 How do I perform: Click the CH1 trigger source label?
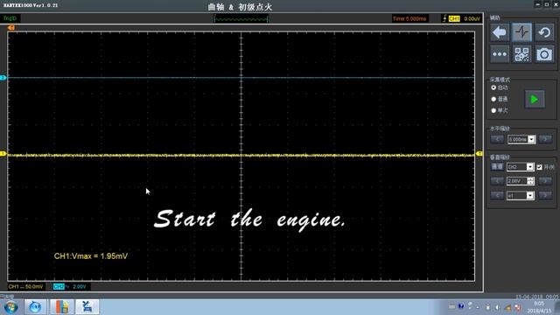454,18
